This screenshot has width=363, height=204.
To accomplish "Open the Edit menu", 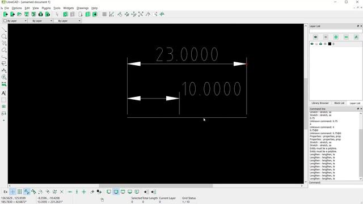I will click(x=27, y=8).
